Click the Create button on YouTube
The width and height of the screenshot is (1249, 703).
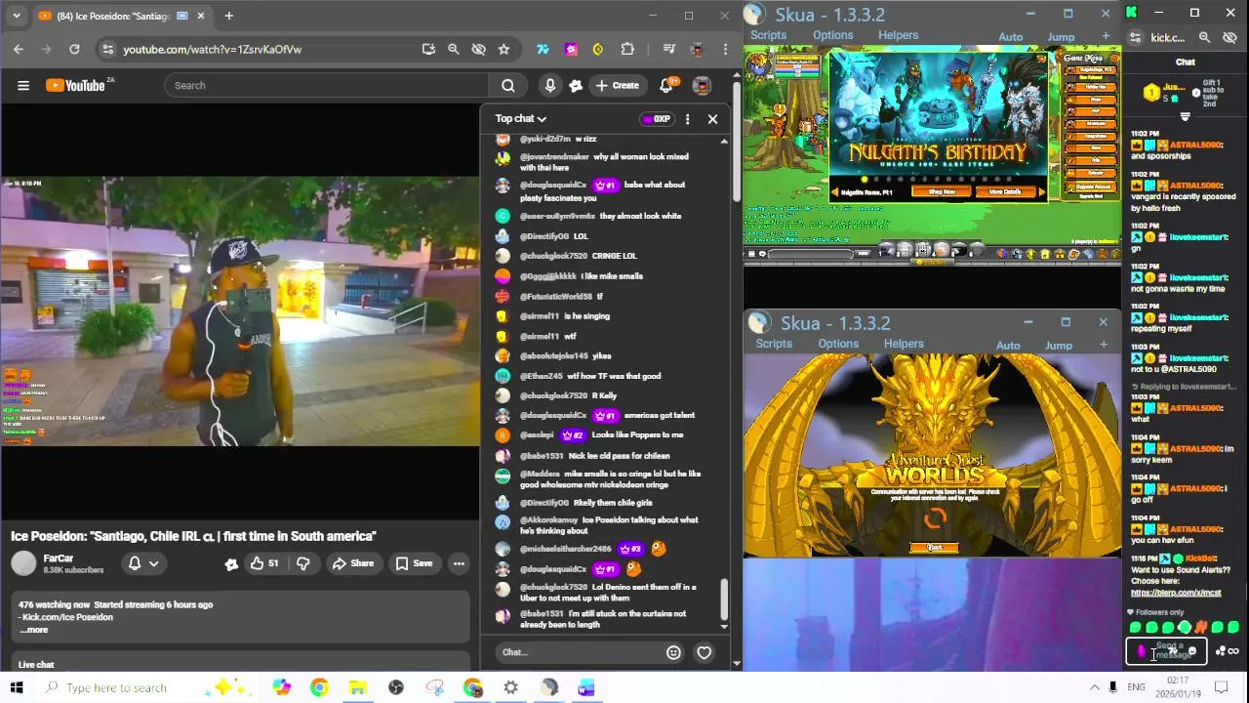pos(618,85)
